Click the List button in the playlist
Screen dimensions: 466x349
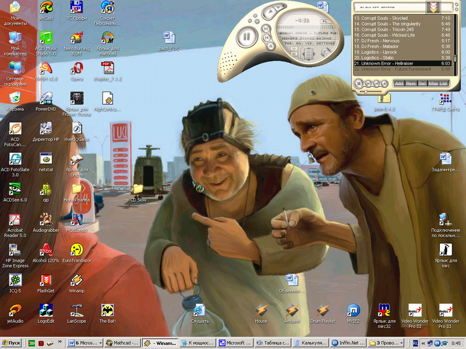[443, 83]
